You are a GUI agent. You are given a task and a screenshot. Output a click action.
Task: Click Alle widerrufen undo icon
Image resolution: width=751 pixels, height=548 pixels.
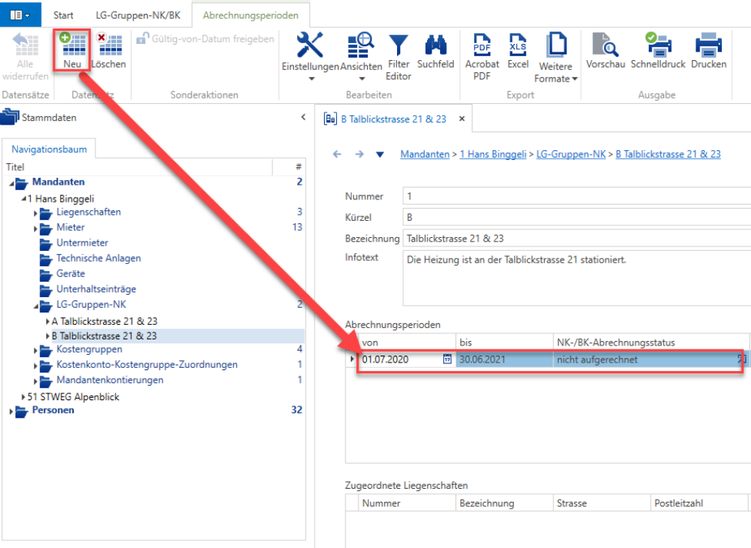25,44
